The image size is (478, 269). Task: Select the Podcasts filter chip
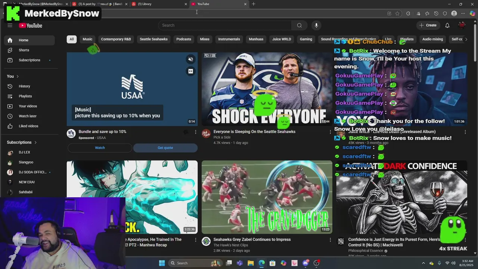[x=184, y=39]
